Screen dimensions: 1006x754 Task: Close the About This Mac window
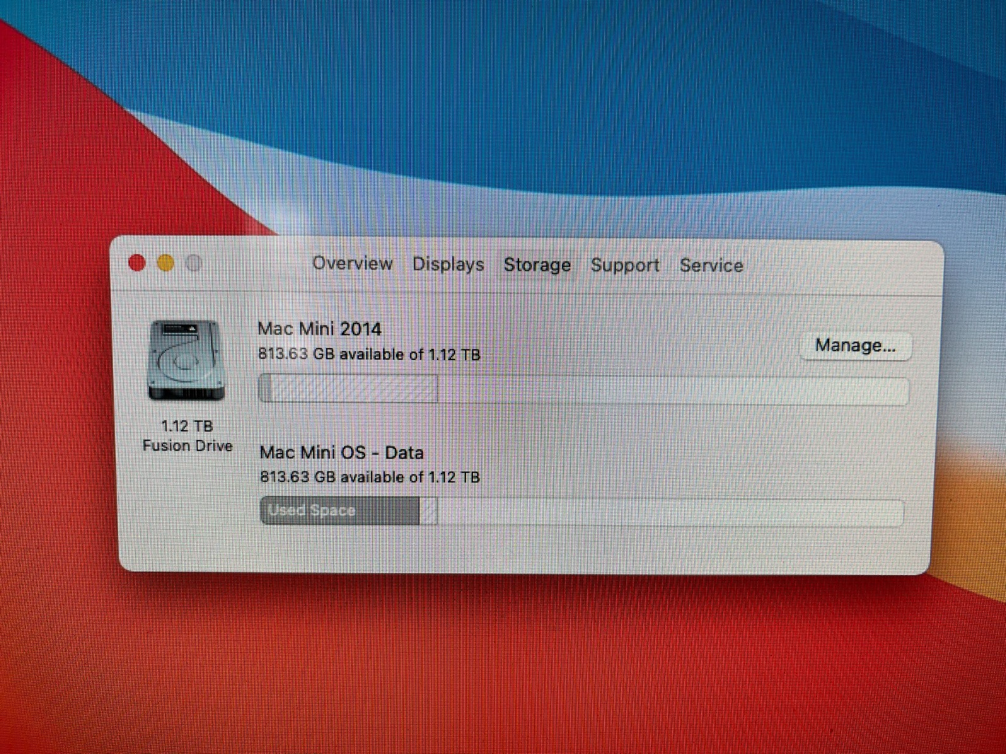136,263
